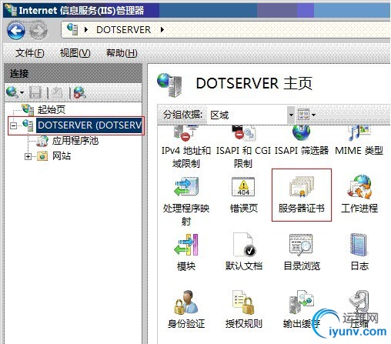The image size is (391, 344).
Task: Select 起始页 in connections tree
Action: (52, 110)
